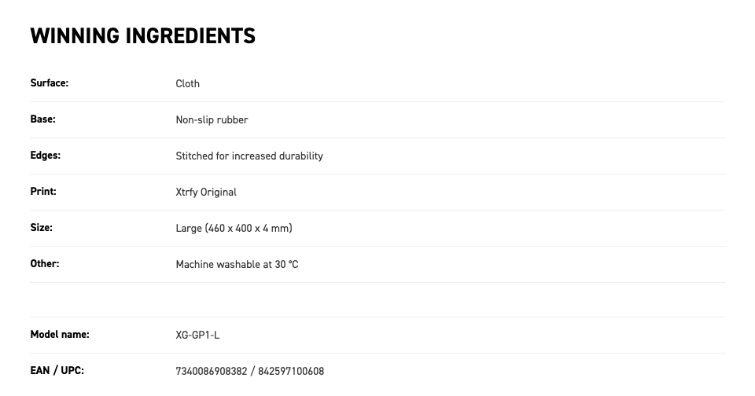The width and height of the screenshot is (755, 396).
Task: Select the Edges label
Action: [46, 155]
